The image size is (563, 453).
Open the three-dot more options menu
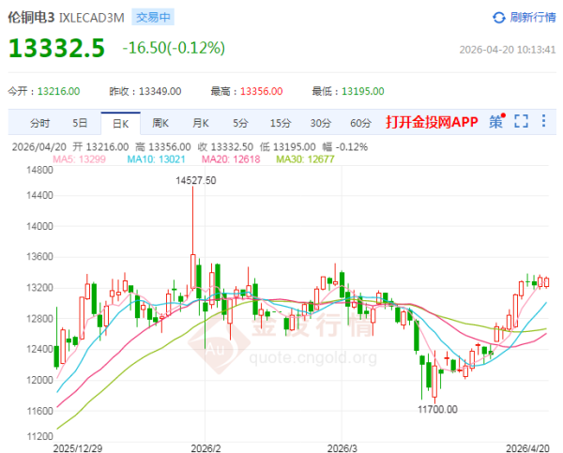coord(543,121)
